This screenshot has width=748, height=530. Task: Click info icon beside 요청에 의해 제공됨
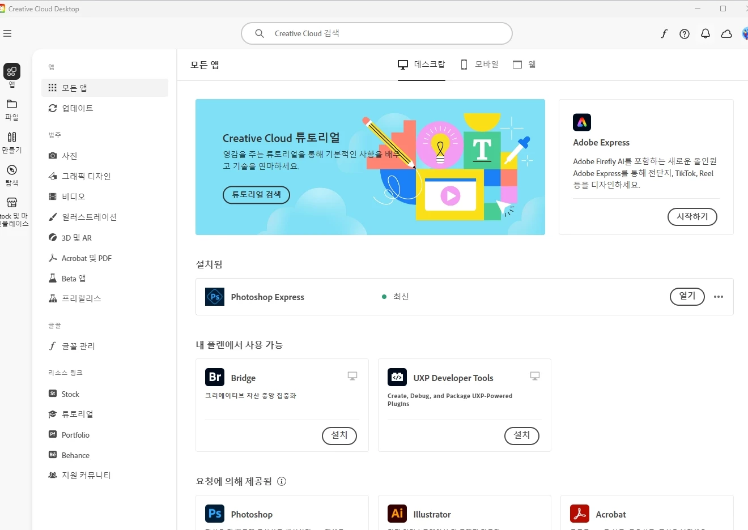[282, 481]
